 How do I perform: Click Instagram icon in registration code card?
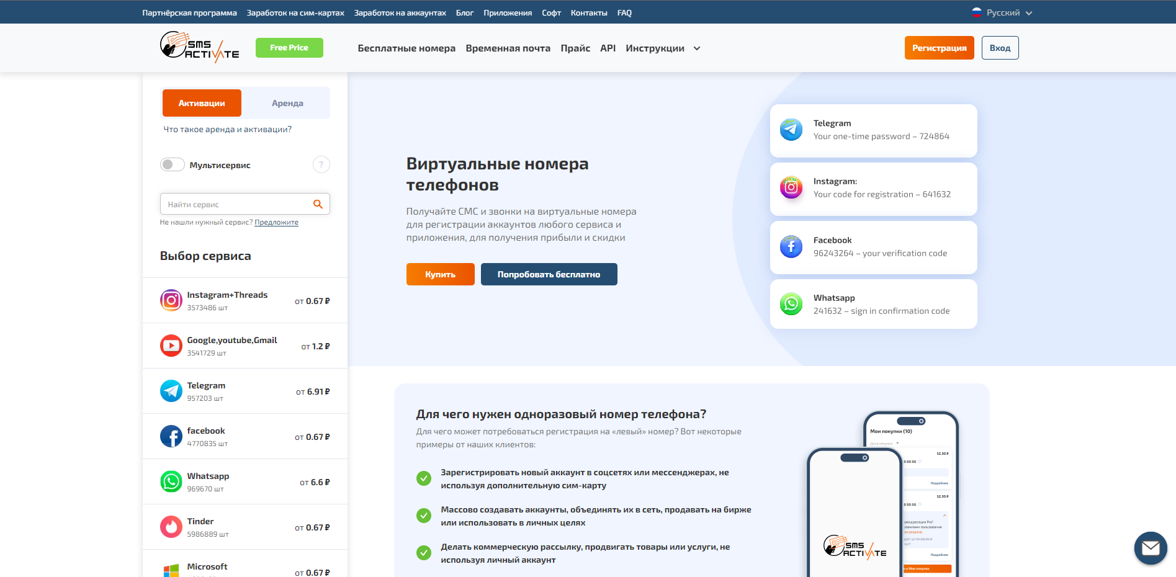pos(791,187)
